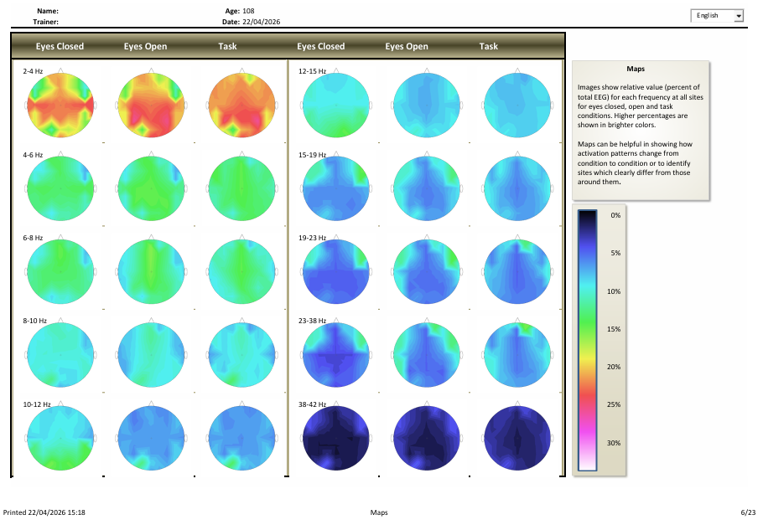Click the English language selection box

(711, 16)
